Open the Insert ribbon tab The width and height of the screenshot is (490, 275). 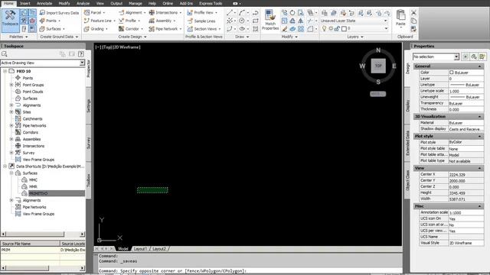[25, 3]
